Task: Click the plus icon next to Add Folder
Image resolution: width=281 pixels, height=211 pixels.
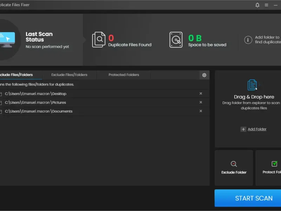Action: (x=243, y=129)
